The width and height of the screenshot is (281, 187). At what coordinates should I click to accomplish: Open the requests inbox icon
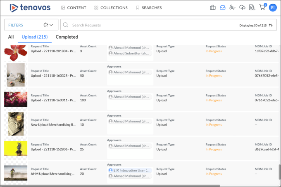pos(223,7)
